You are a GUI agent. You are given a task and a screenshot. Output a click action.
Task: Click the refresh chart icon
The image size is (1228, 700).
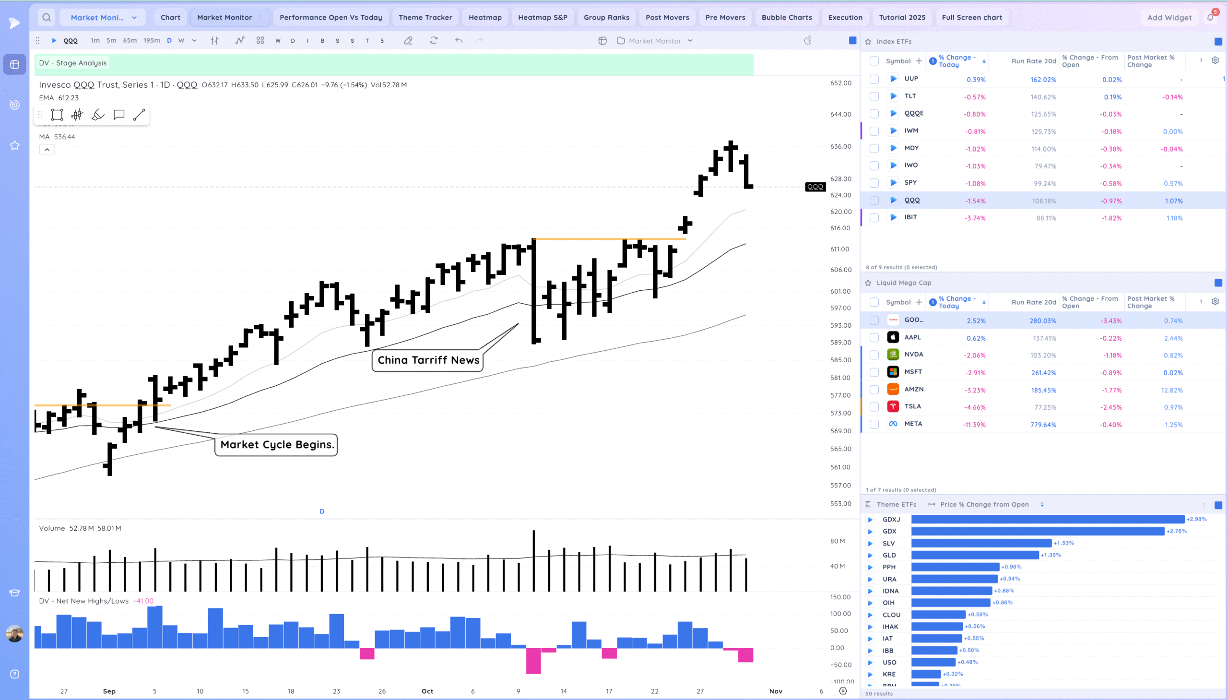(434, 41)
